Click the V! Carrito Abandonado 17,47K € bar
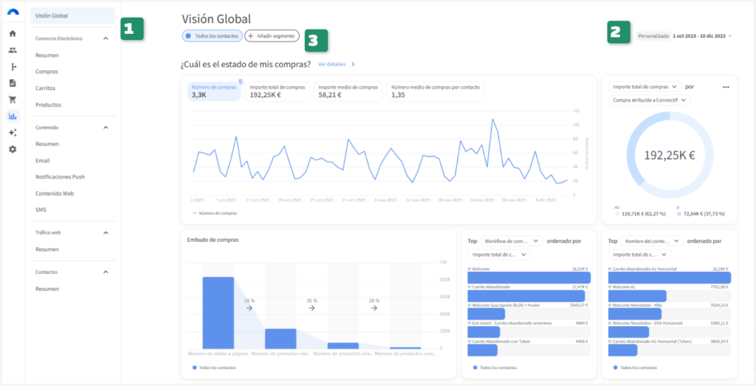This screenshot has width=756, height=386. 526,296
